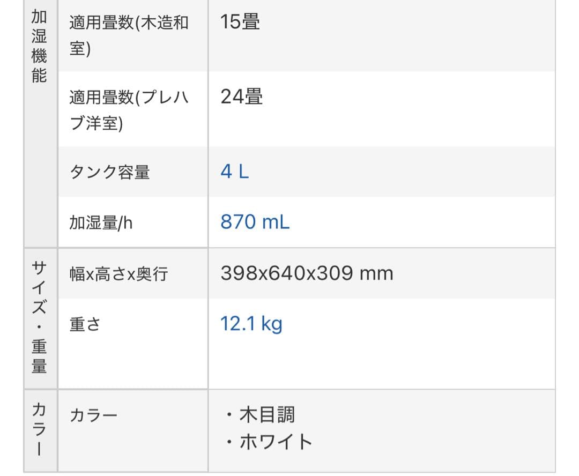Image resolution: width=579 pixels, height=476 pixels.
Task: Open the 870 mL humidification amount link
Action: [x=255, y=222]
